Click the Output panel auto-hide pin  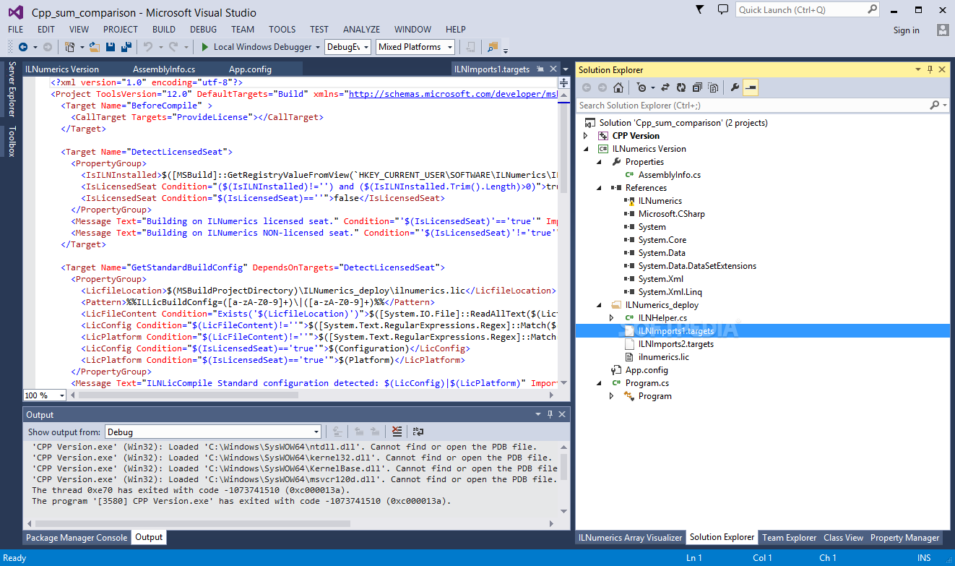pos(550,414)
